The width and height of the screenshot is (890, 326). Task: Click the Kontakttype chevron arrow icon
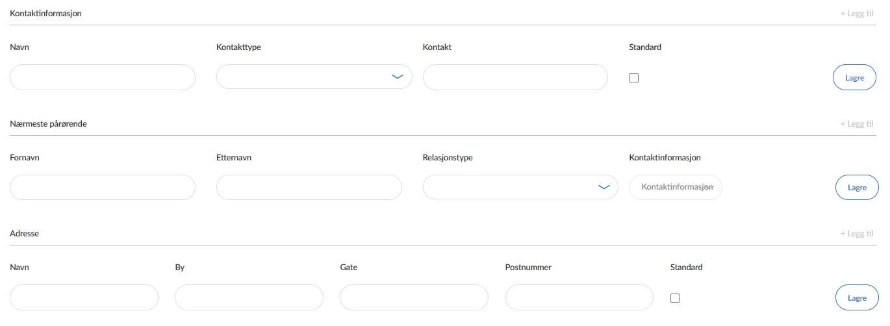click(x=398, y=77)
